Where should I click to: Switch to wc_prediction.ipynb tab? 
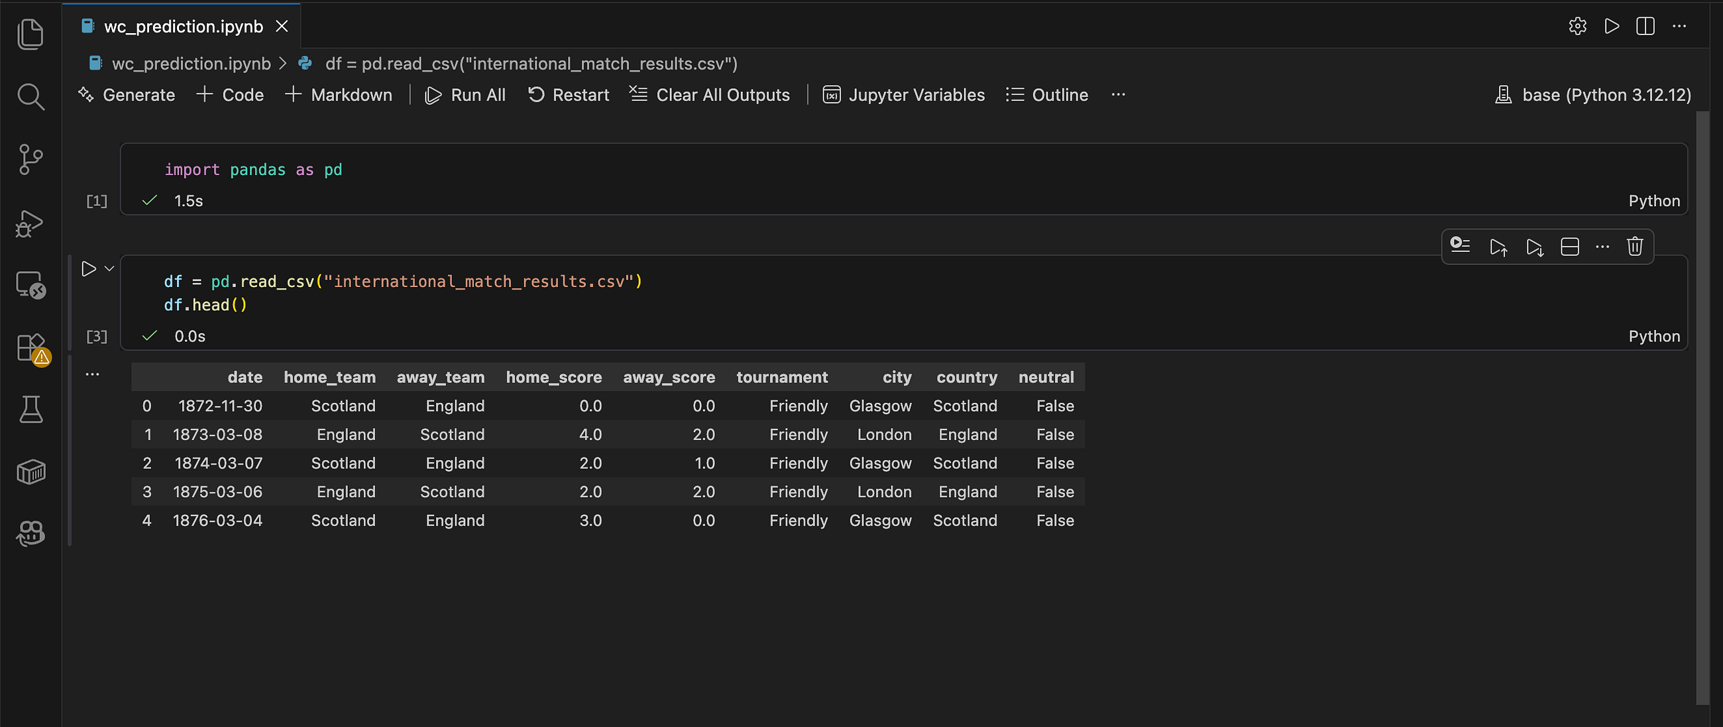pyautogui.click(x=184, y=27)
